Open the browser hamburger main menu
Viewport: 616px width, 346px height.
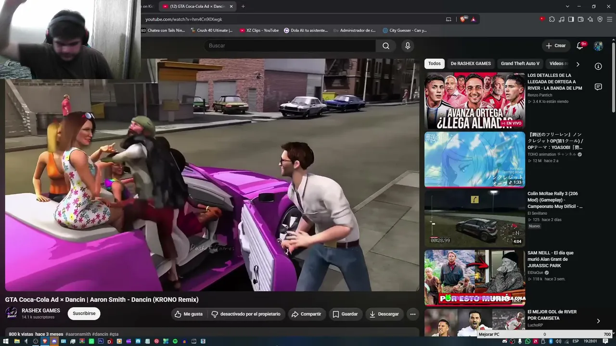point(610,19)
